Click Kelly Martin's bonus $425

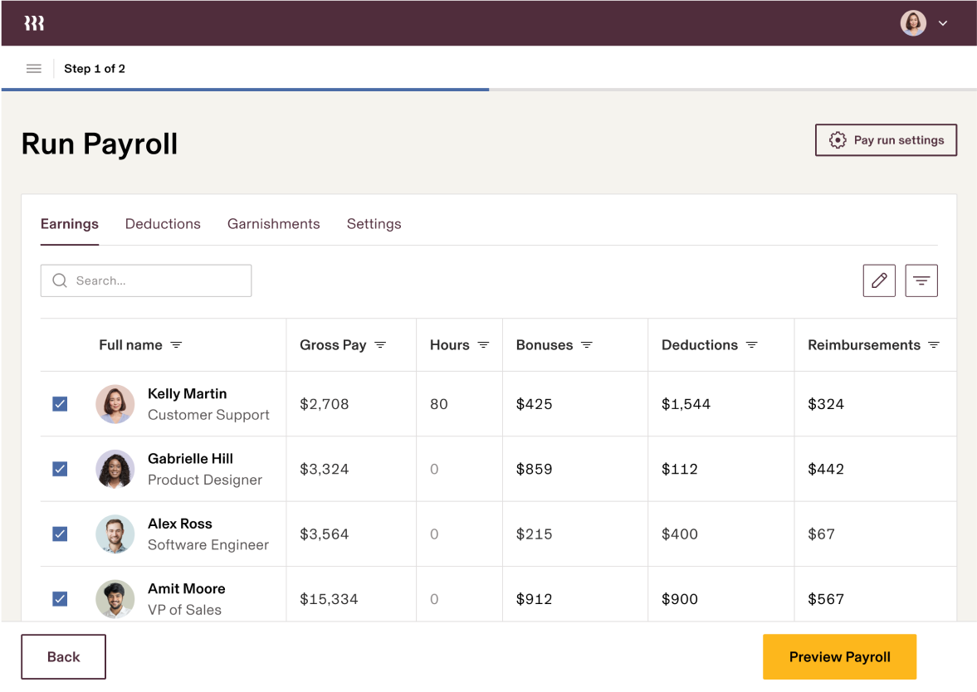(x=534, y=404)
